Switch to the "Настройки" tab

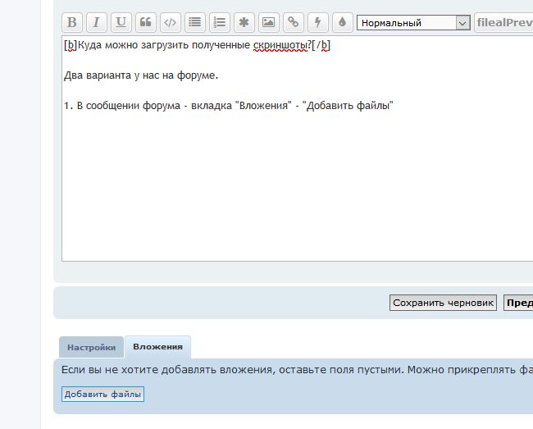91,348
